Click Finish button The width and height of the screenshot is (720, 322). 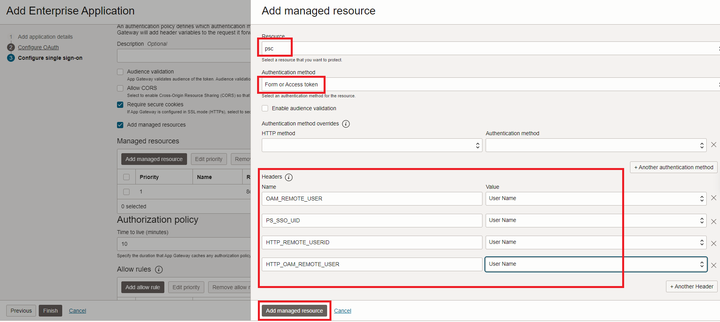(x=50, y=311)
